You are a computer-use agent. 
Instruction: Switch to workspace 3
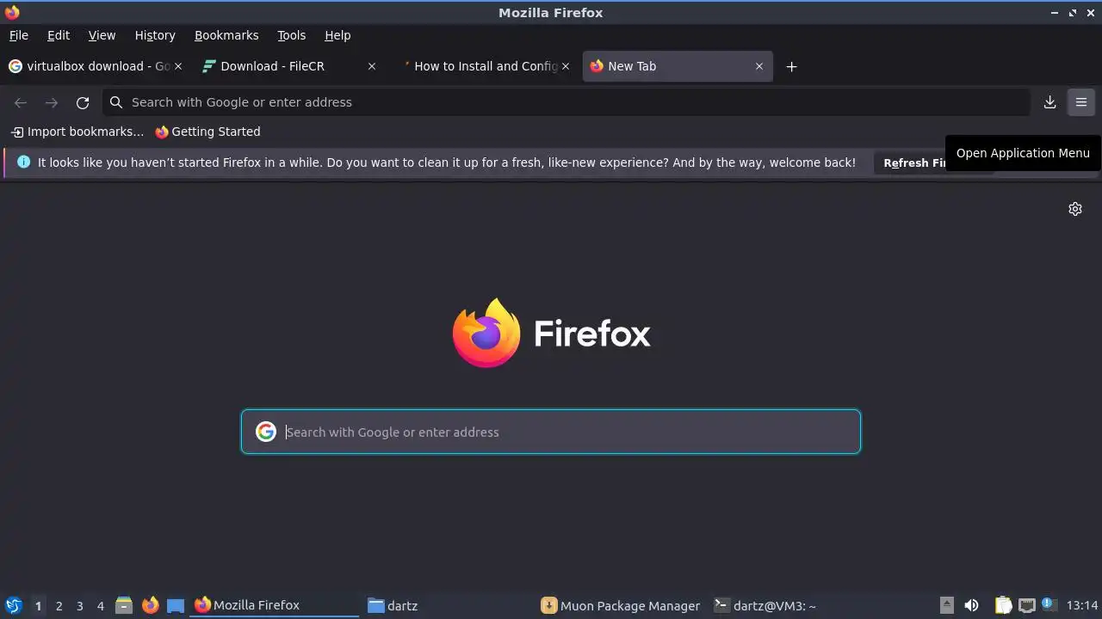79,606
